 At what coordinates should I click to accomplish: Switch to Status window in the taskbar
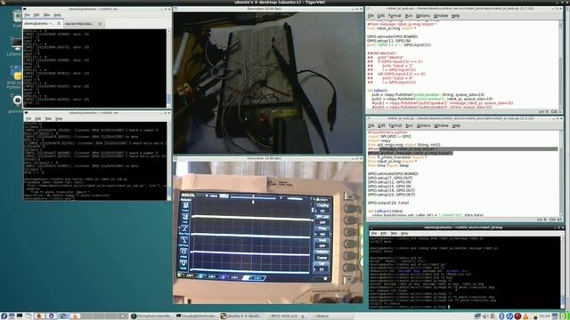[332, 316]
